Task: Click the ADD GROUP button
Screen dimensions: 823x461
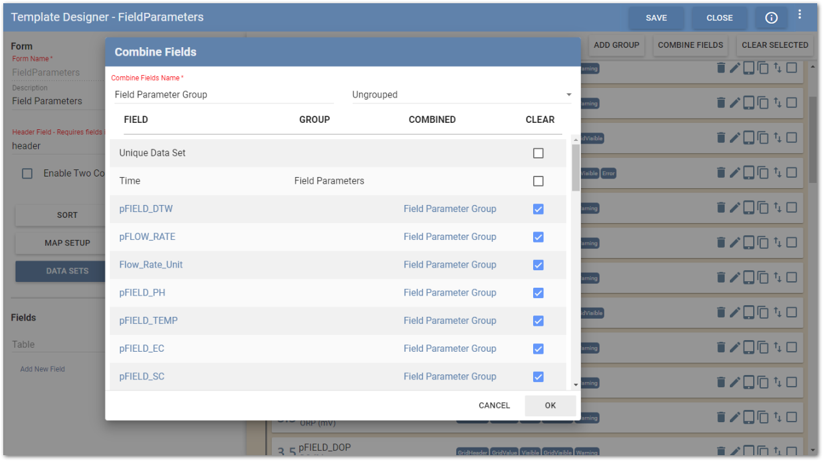Action: pos(616,45)
